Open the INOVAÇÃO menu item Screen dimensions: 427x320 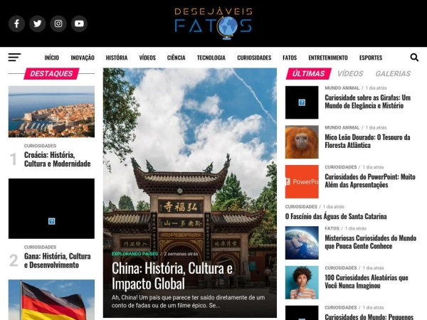pyautogui.click(x=83, y=58)
